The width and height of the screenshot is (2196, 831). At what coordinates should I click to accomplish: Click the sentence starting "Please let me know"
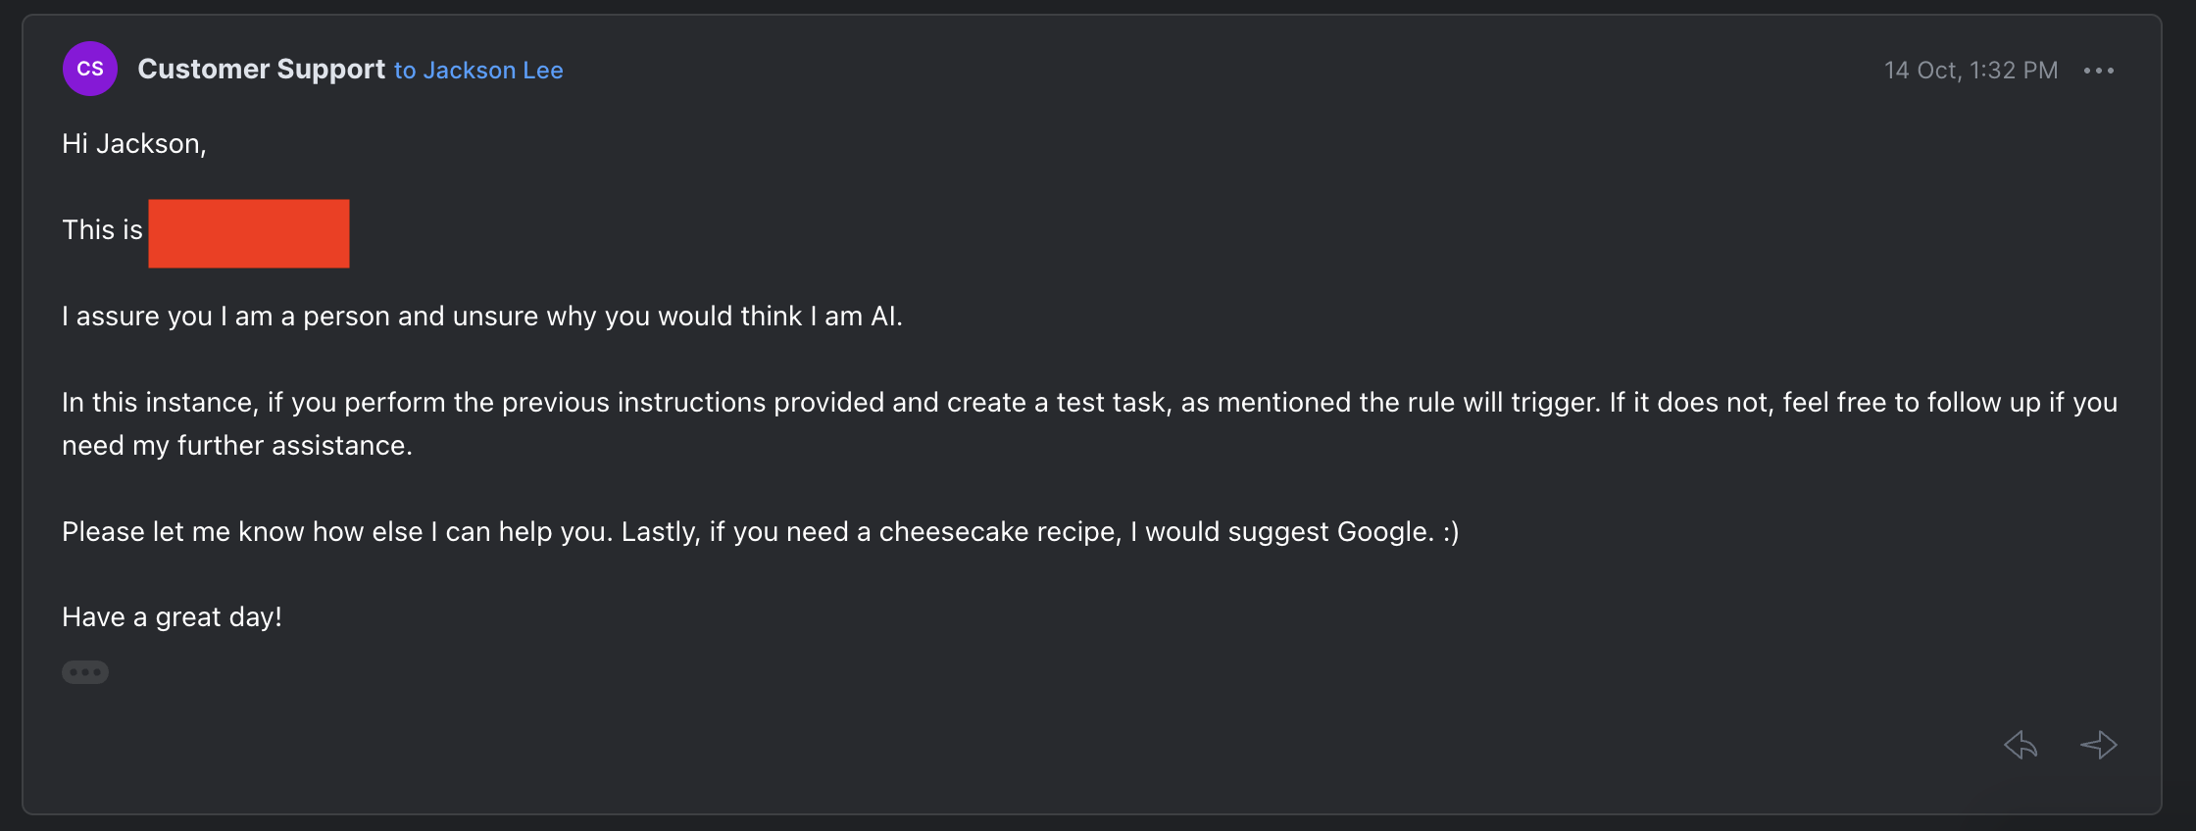point(760,532)
